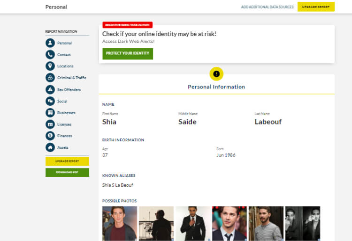Select the last name 'Labeouf'
Screen dimensions: 352x241
pos(268,122)
